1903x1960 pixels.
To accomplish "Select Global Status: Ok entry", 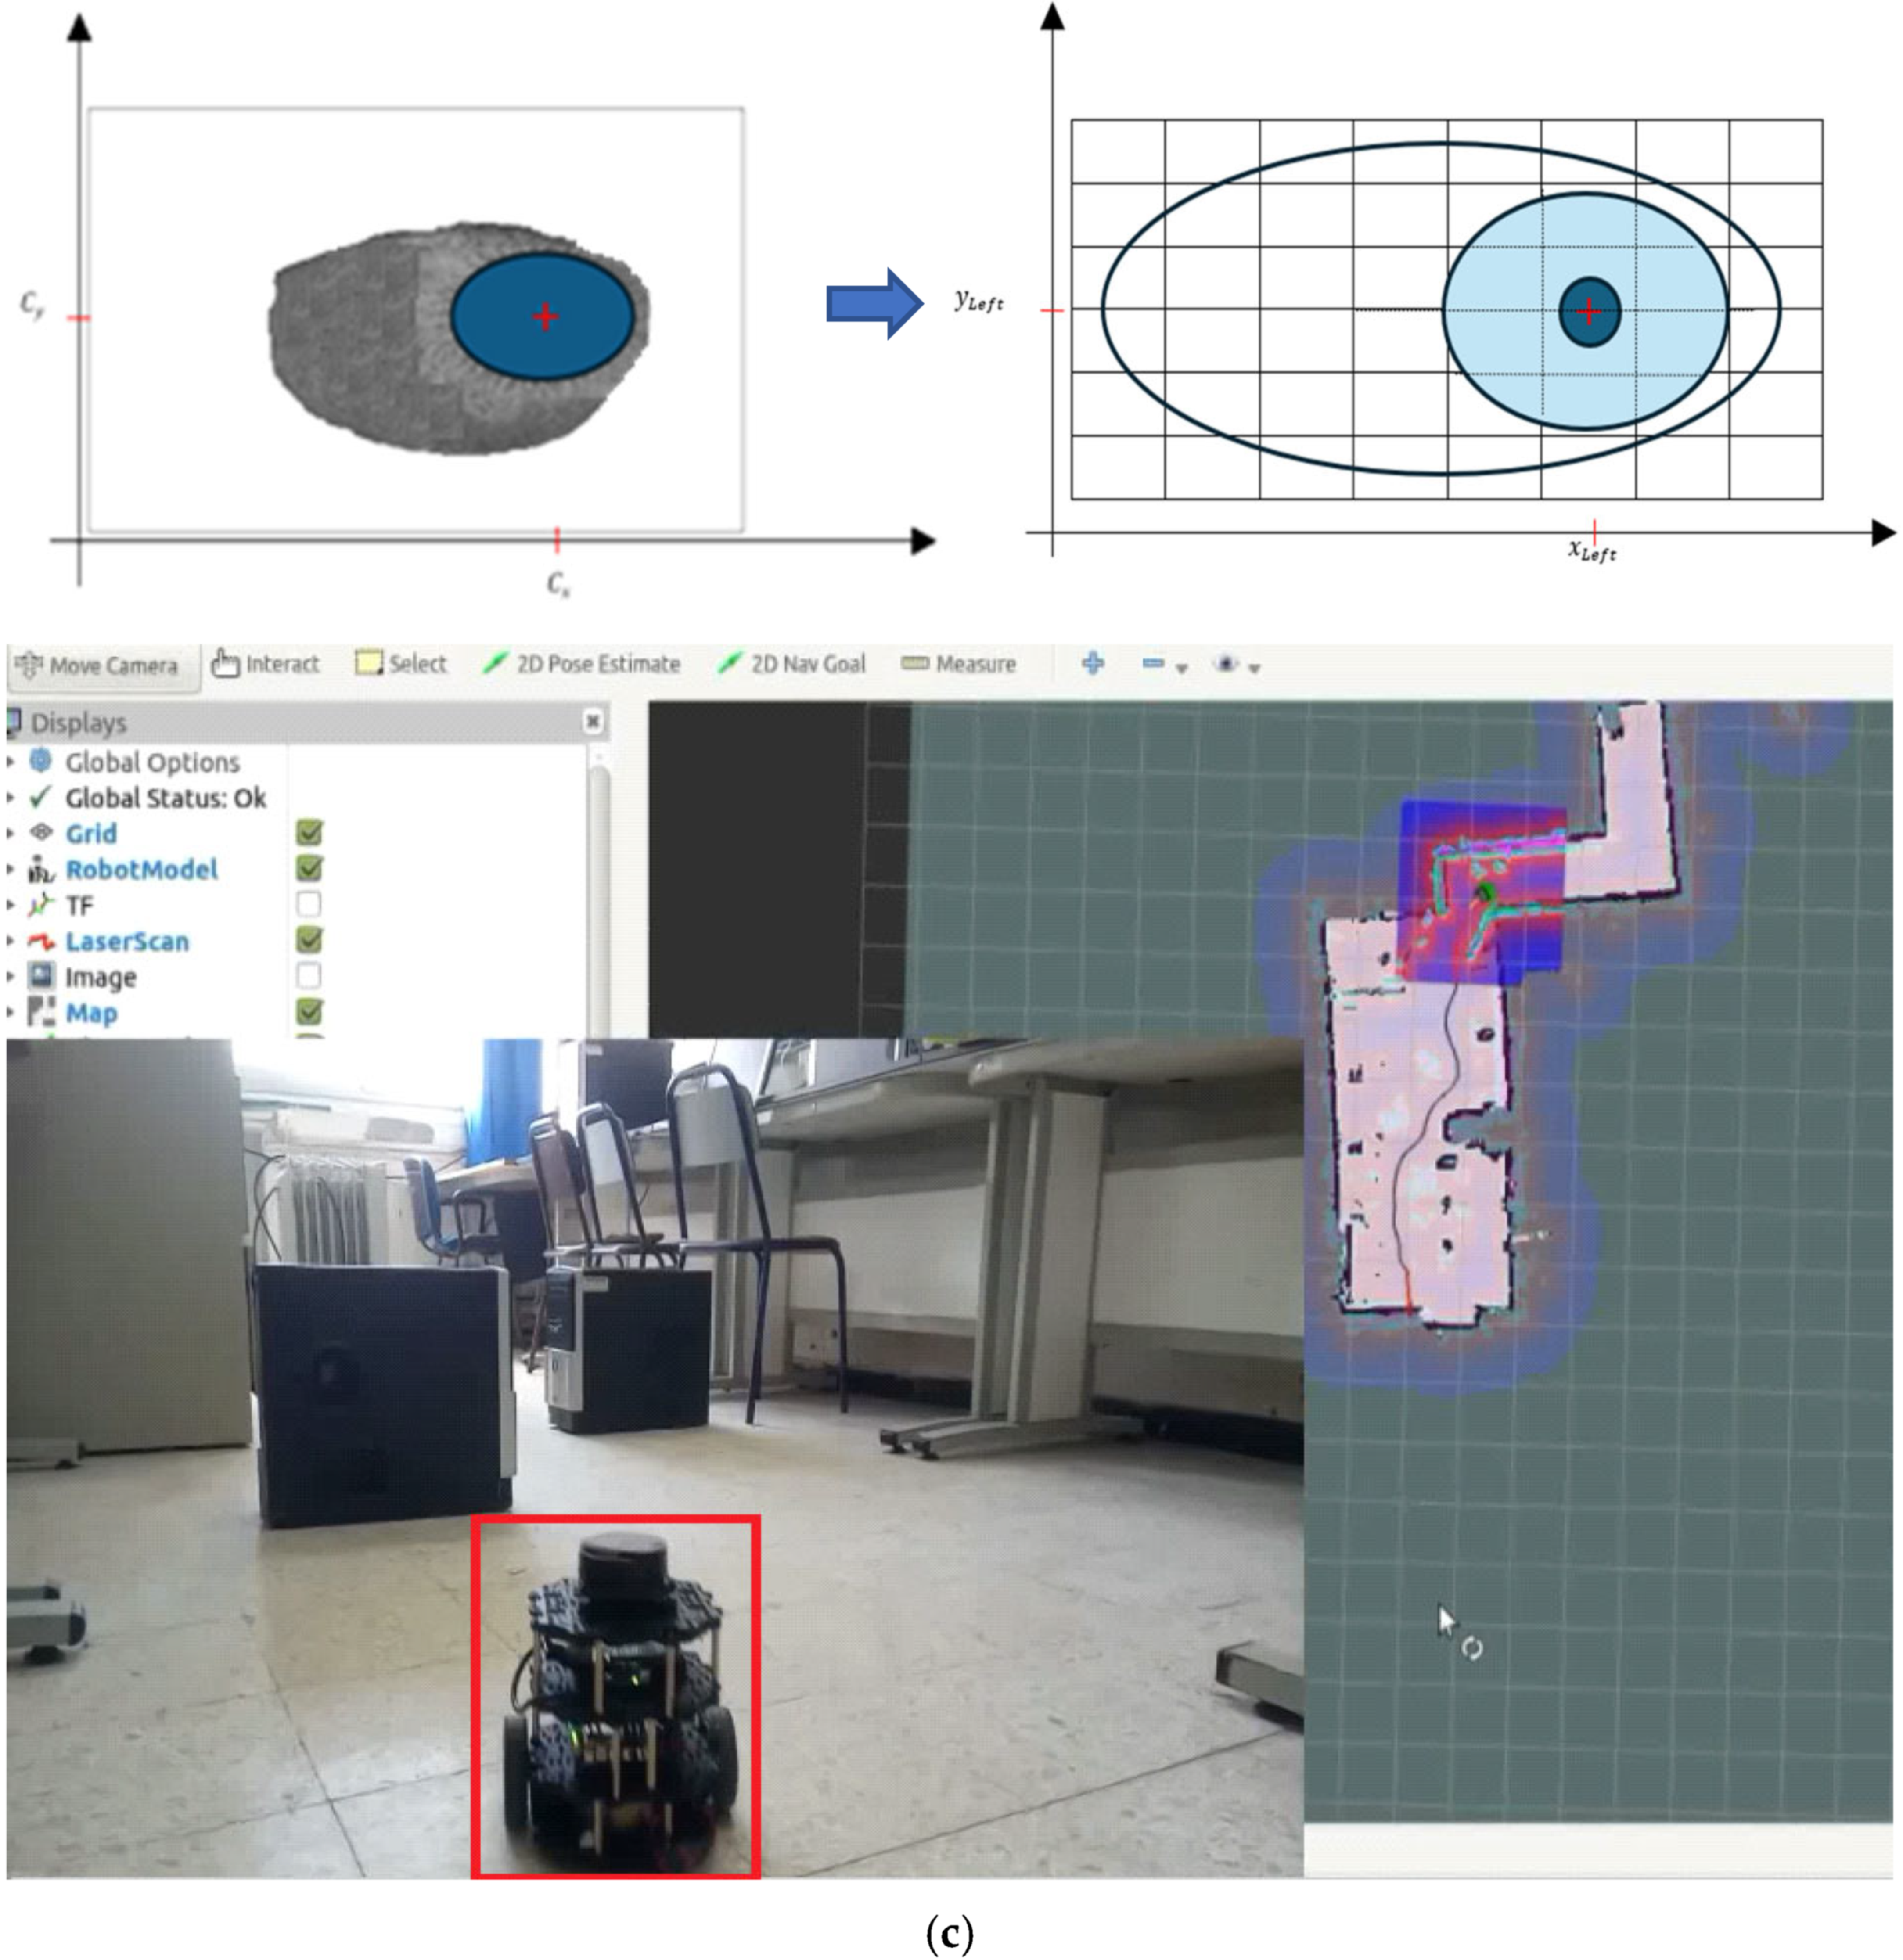I will click(165, 798).
